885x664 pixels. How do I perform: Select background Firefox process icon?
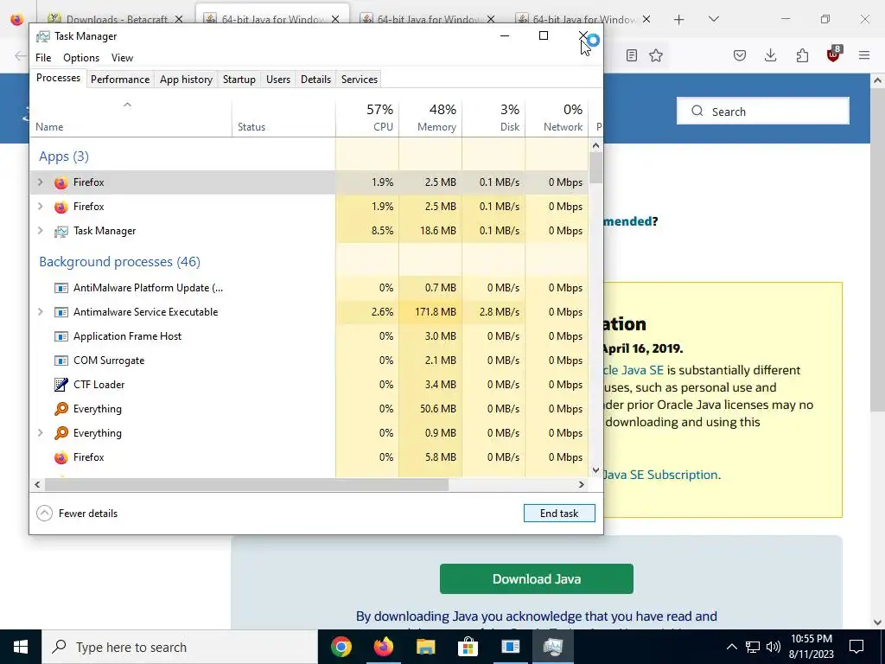(x=61, y=457)
